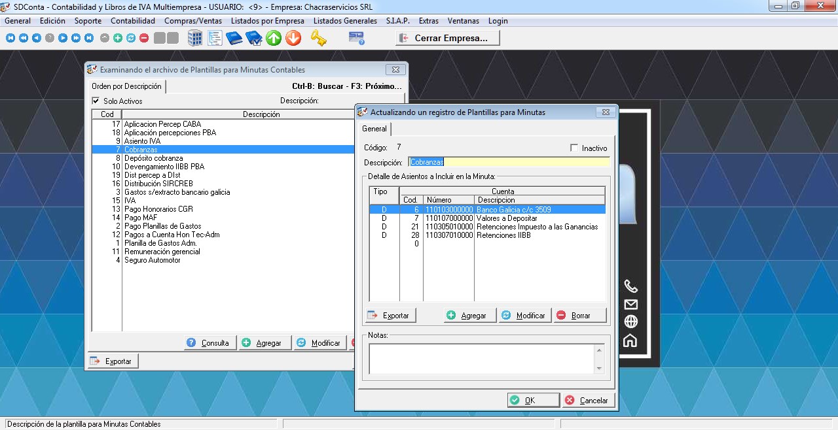Screen dimensions: 838x430
Task: Click the envelope mail icon on banner
Action: tap(630, 305)
